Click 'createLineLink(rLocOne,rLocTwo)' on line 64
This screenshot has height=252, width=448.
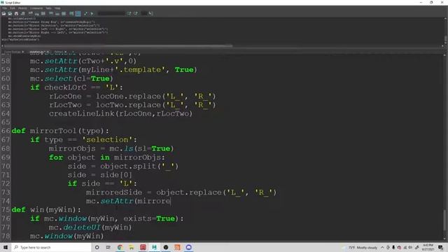tap(120, 113)
